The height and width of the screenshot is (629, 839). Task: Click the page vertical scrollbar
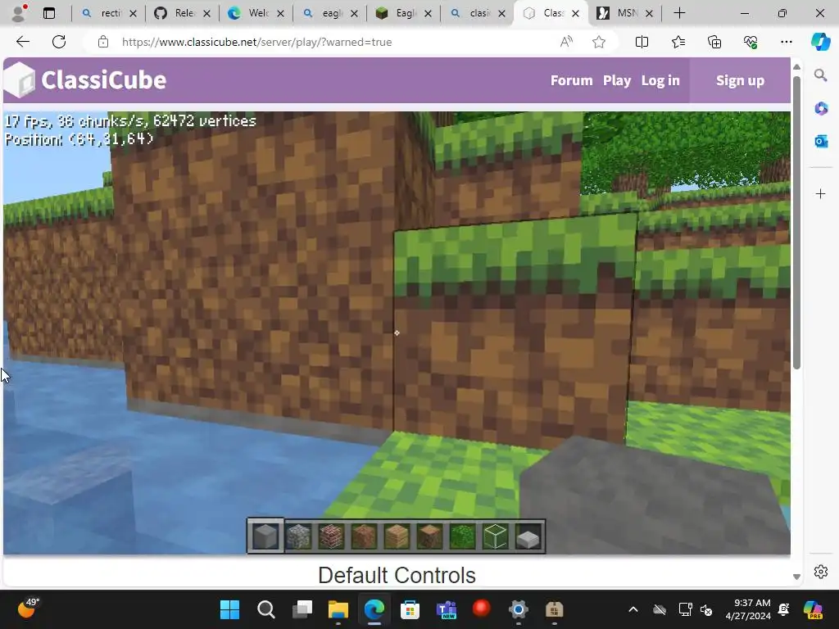(x=796, y=223)
